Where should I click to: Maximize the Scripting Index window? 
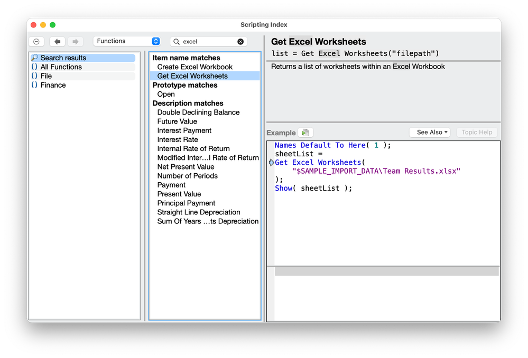pyautogui.click(x=52, y=25)
